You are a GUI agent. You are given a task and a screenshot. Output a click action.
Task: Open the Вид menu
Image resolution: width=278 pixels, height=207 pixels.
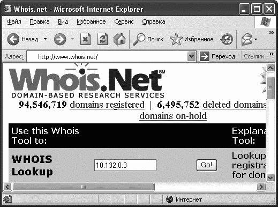tap(63, 22)
